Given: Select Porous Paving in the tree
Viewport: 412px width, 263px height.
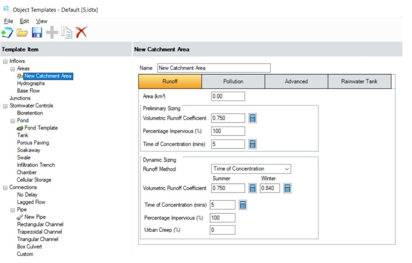Looking at the screenshot, I should pos(33,143).
